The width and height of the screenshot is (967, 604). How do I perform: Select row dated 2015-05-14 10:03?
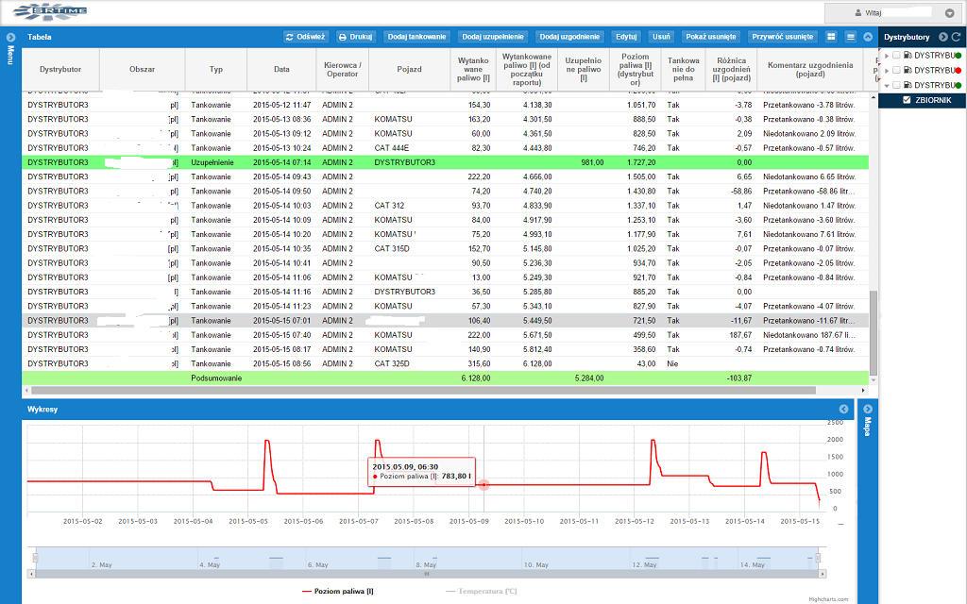click(x=446, y=206)
